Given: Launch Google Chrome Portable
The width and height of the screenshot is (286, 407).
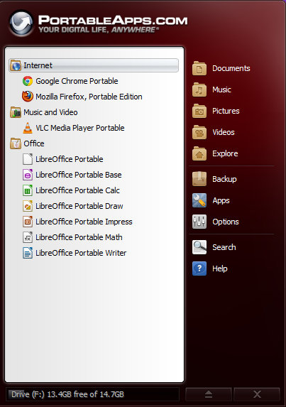Looking at the screenshot, I should pyautogui.click(x=70, y=81).
